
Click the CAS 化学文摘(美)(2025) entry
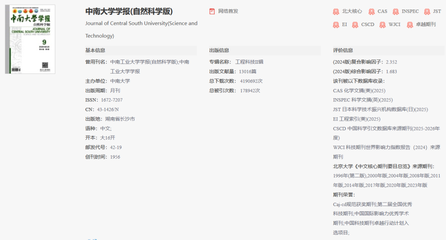359,90
